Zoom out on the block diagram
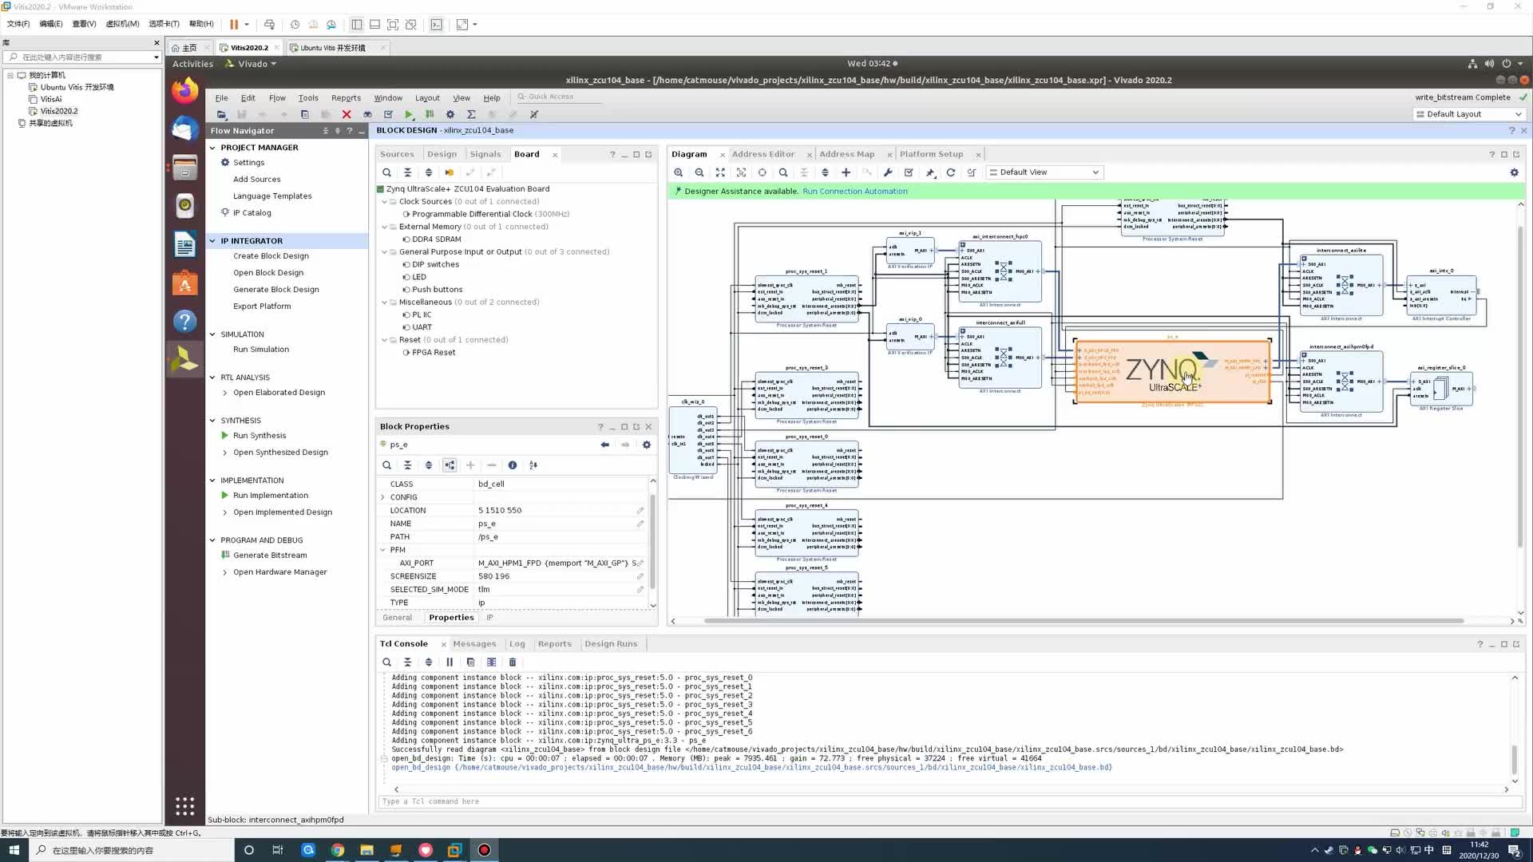The width and height of the screenshot is (1533, 862). tap(699, 172)
